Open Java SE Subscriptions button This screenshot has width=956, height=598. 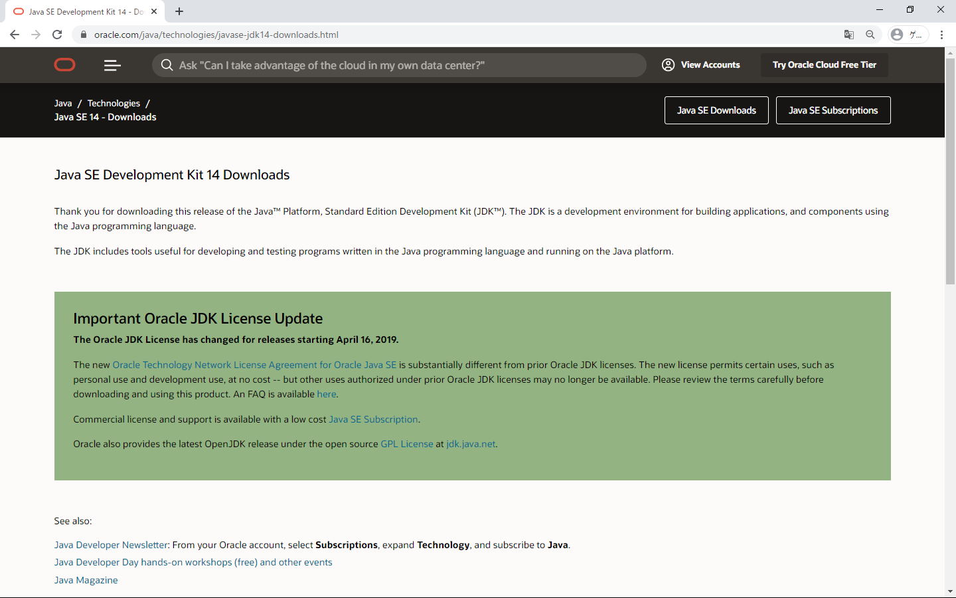coord(833,110)
